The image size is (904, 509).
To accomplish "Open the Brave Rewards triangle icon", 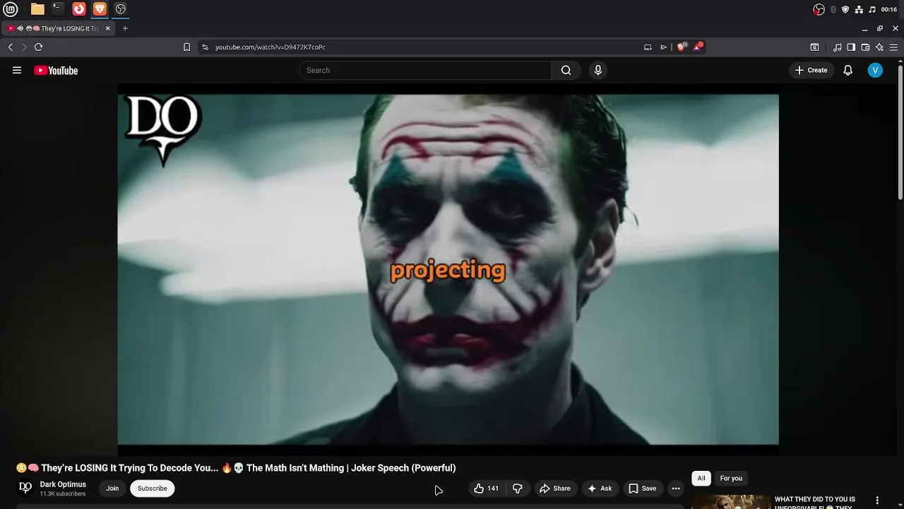I will coord(699,47).
